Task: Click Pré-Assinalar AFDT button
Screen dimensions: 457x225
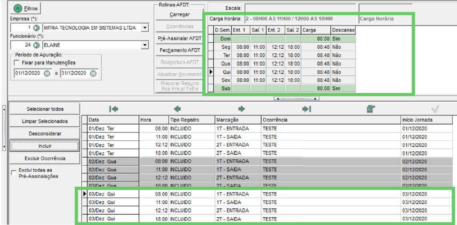Action: (x=180, y=38)
